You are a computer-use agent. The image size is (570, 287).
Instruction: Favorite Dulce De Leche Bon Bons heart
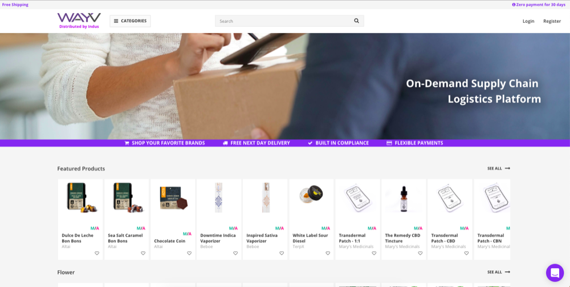[97, 253]
